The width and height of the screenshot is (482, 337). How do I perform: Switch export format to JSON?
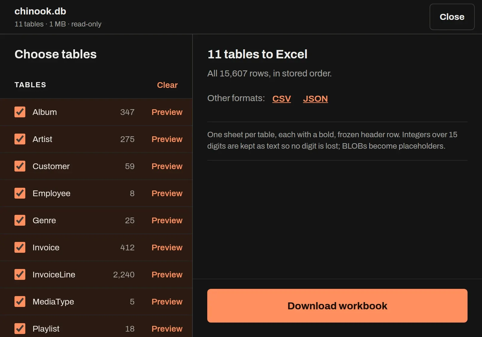[x=315, y=99]
